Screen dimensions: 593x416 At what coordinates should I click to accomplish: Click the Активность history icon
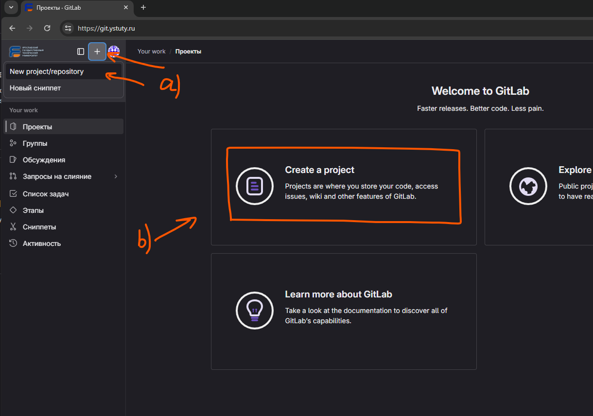click(13, 243)
